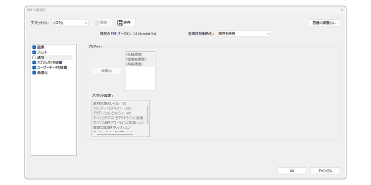Click the 容量の調査 button
This screenshot has width=371, height=185.
(324, 23)
